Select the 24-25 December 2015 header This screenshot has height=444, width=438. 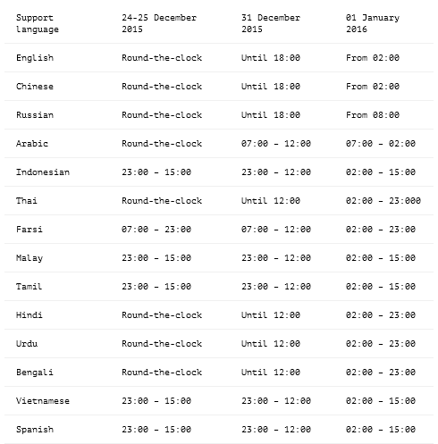[159, 23]
